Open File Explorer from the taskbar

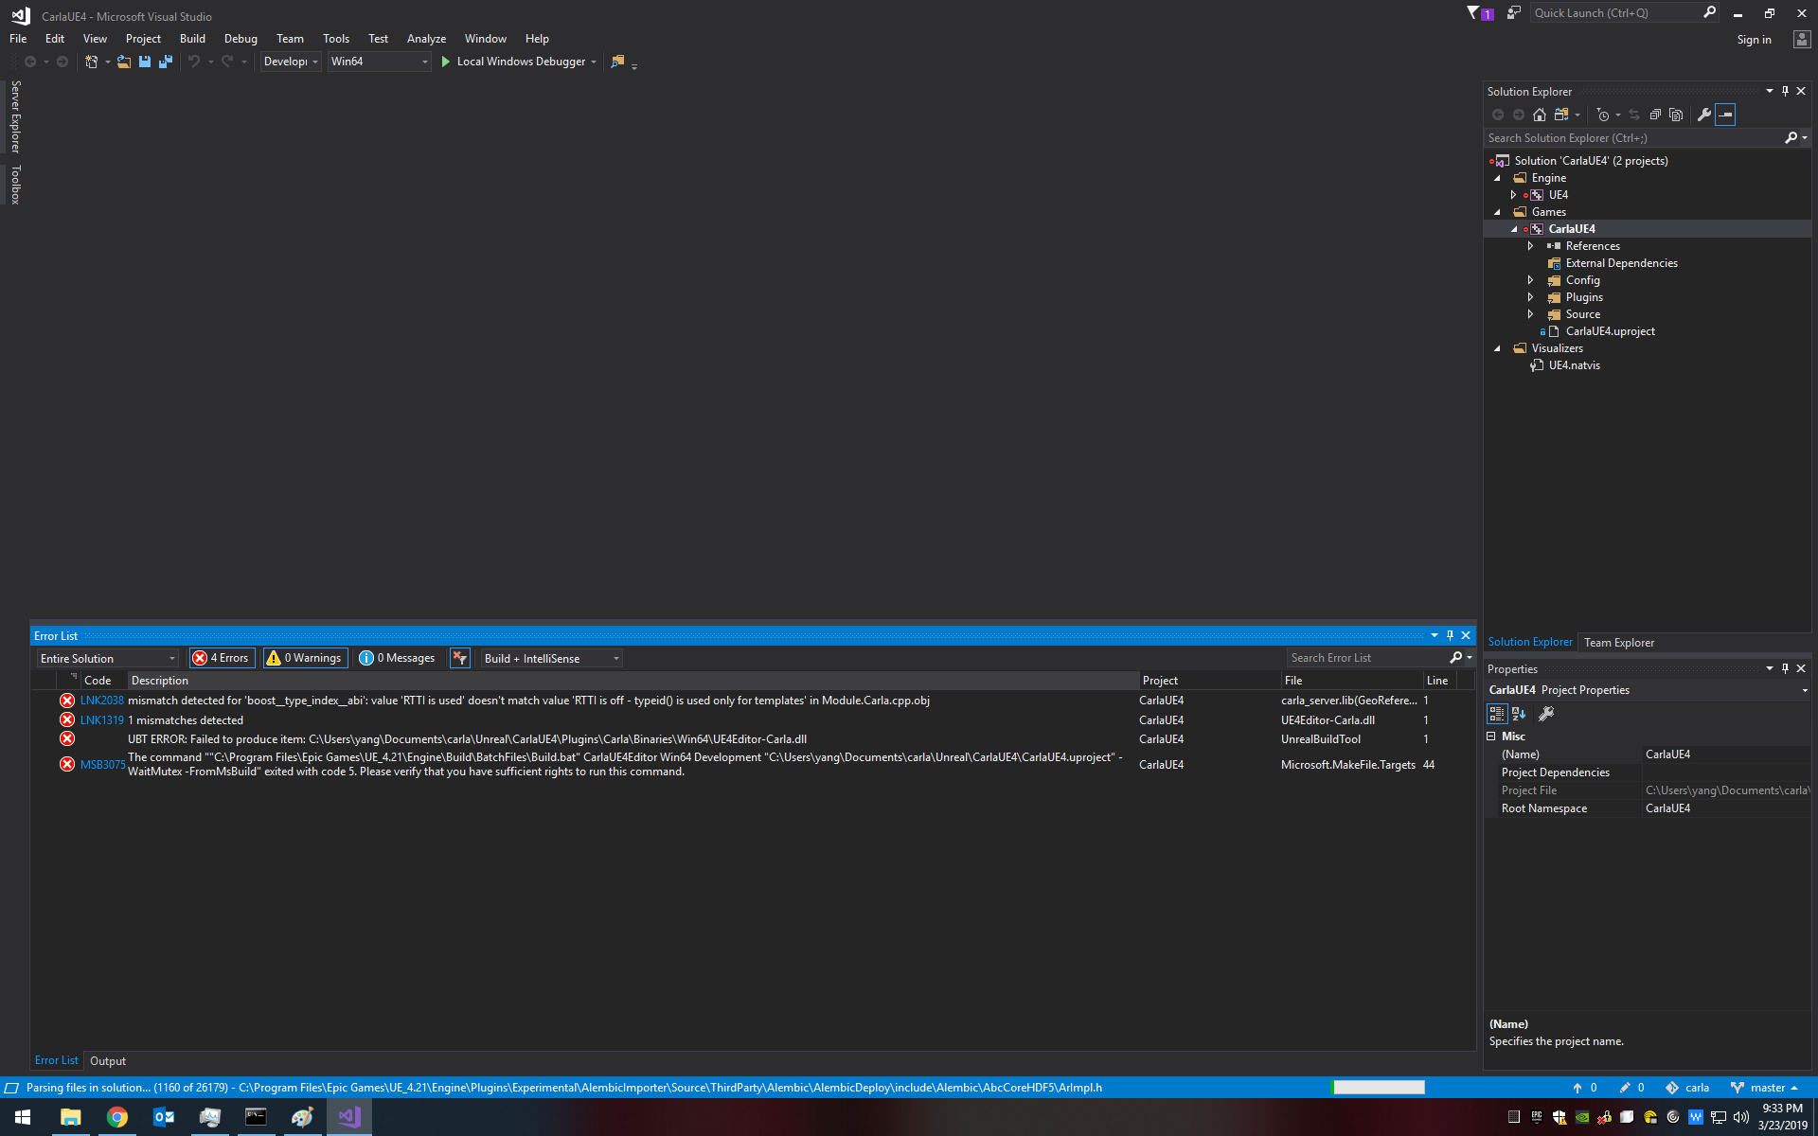tap(70, 1117)
